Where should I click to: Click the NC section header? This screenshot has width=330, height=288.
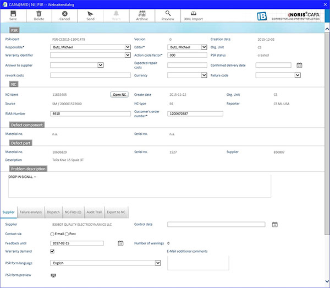[x=14, y=84]
